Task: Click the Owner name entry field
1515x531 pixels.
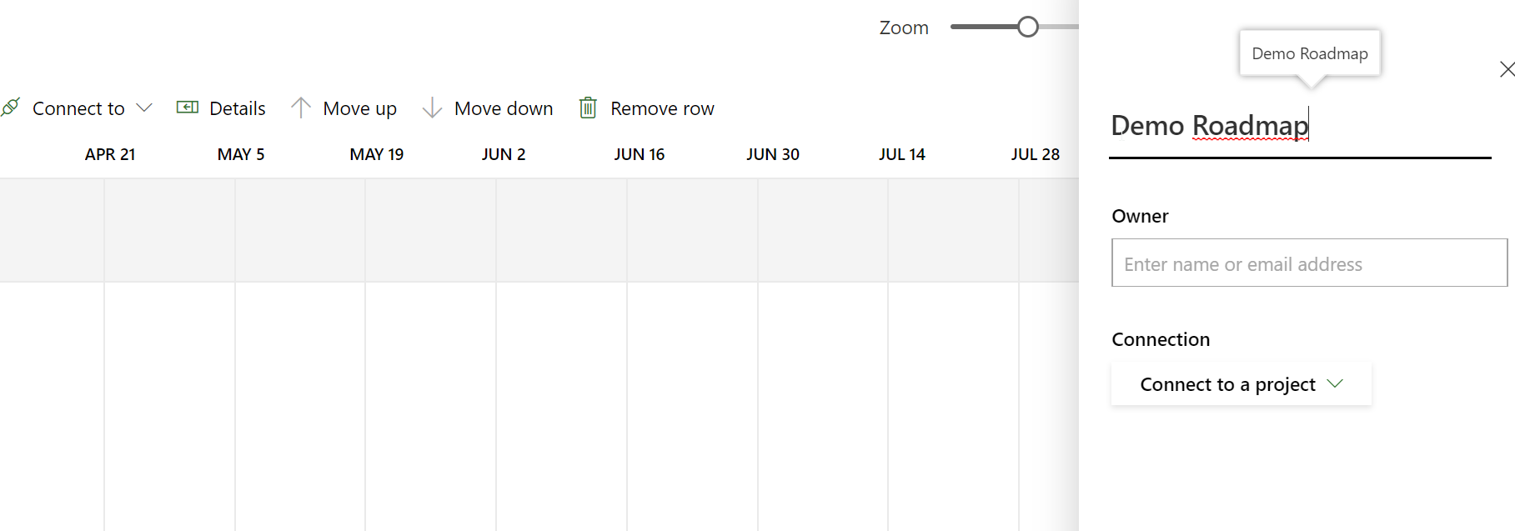Action: tap(1307, 263)
